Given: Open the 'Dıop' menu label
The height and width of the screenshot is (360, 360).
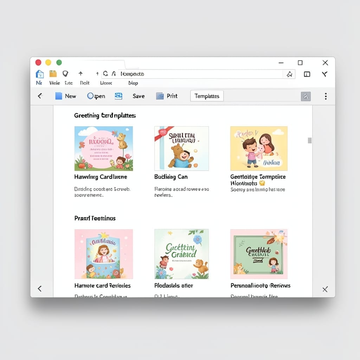Looking at the screenshot, I should 133,83.
